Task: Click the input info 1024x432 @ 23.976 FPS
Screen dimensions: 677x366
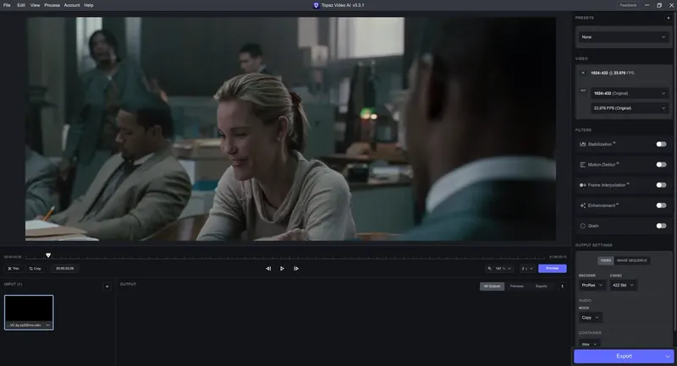Action: [x=612, y=73]
